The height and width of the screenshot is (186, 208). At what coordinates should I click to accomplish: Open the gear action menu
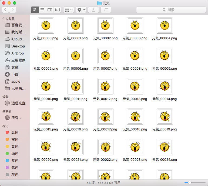[x=81, y=10]
